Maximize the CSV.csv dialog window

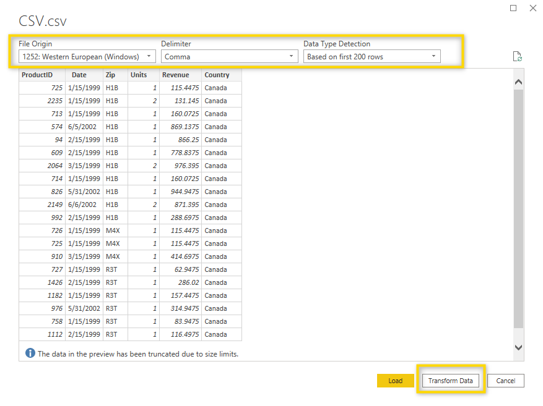(x=513, y=8)
